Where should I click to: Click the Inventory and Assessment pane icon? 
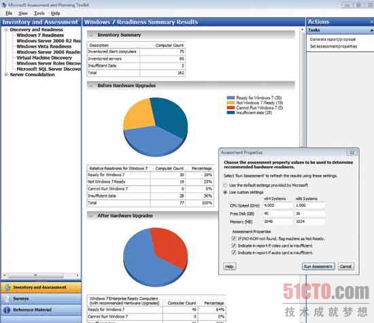coord(8,288)
